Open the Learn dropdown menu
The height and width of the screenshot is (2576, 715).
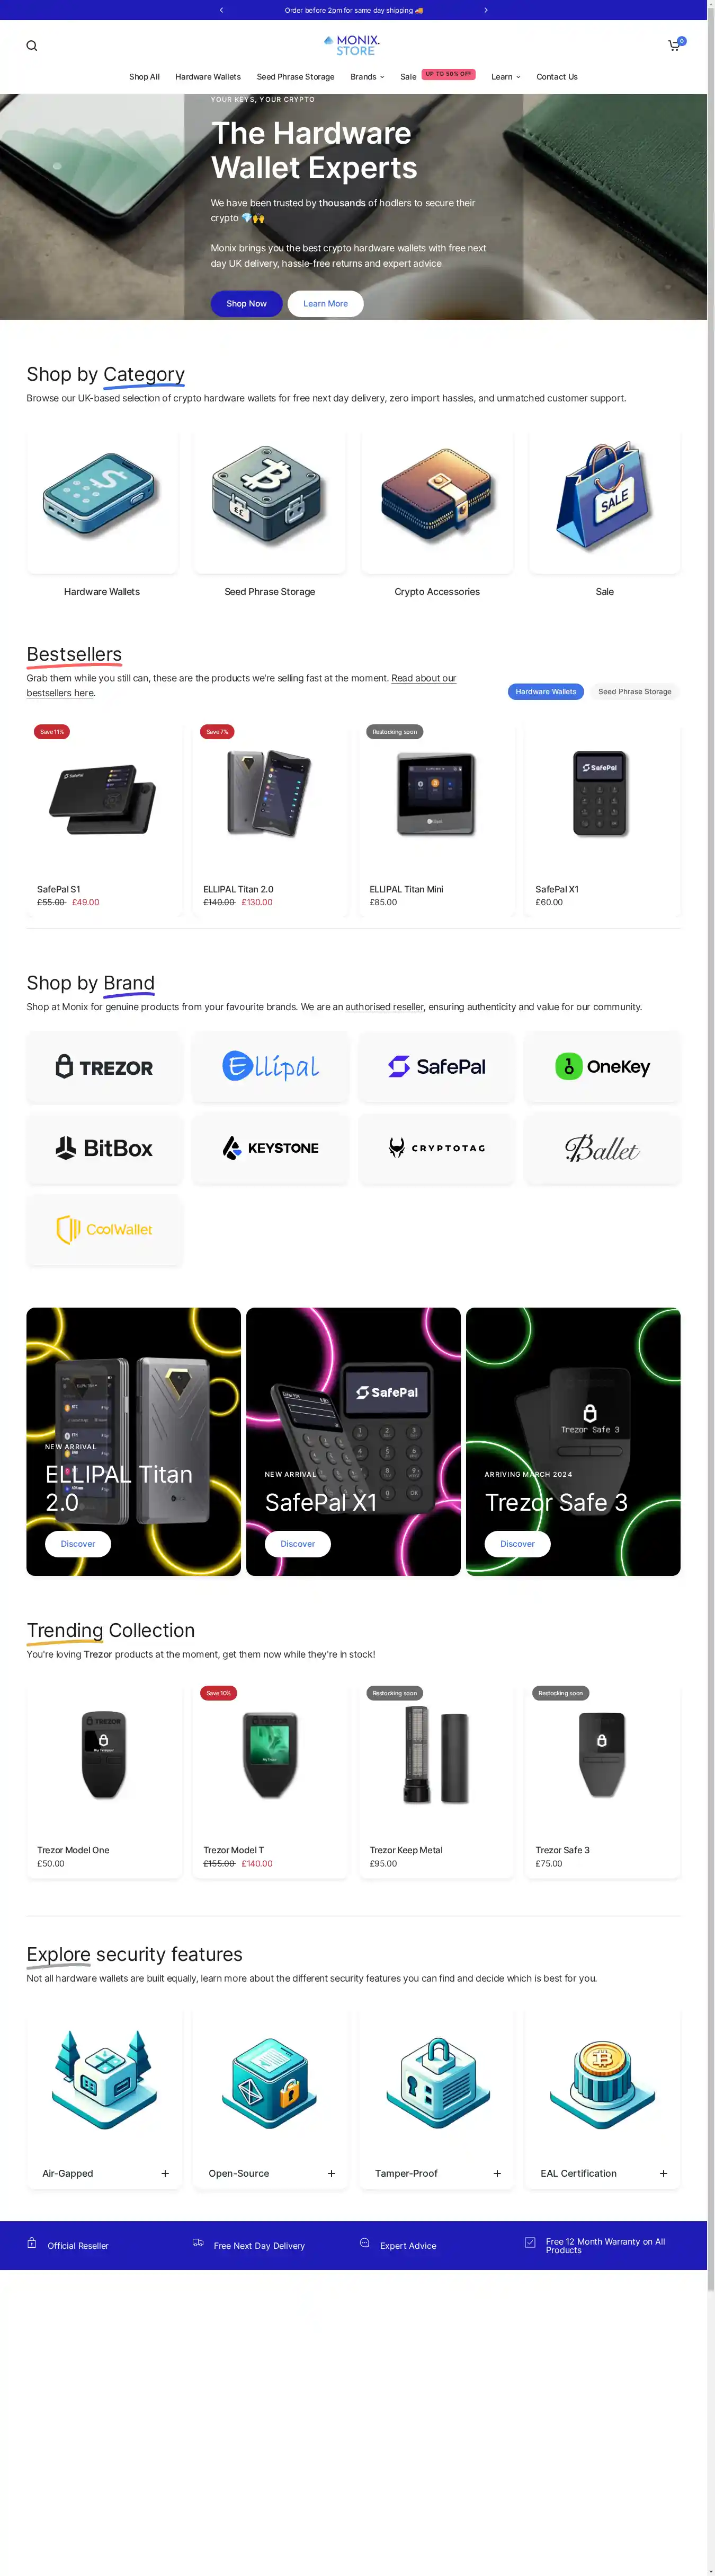click(505, 77)
